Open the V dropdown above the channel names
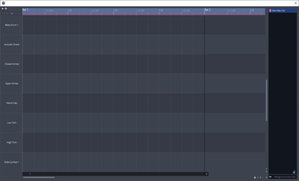This screenshot has height=181, width=299. (12, 14)
